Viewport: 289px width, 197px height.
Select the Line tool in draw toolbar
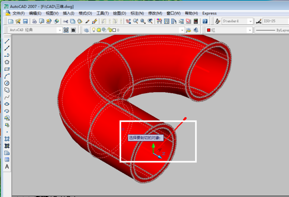coord(7,41)
